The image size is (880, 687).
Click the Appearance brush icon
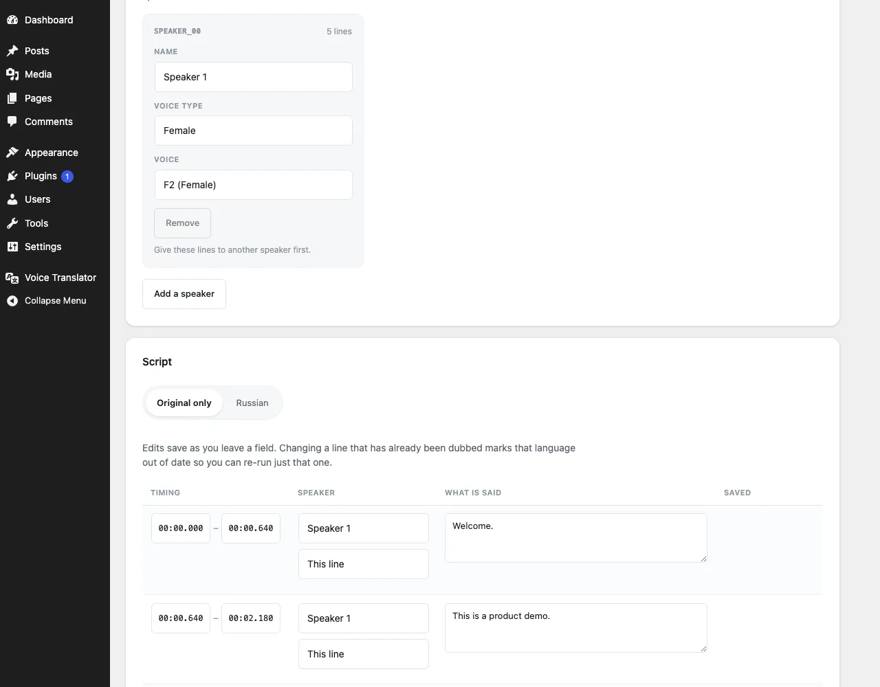coord(12,153)
